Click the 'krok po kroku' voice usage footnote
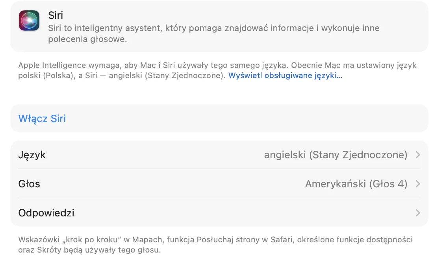Screen dimensions: 434x260 215,245
